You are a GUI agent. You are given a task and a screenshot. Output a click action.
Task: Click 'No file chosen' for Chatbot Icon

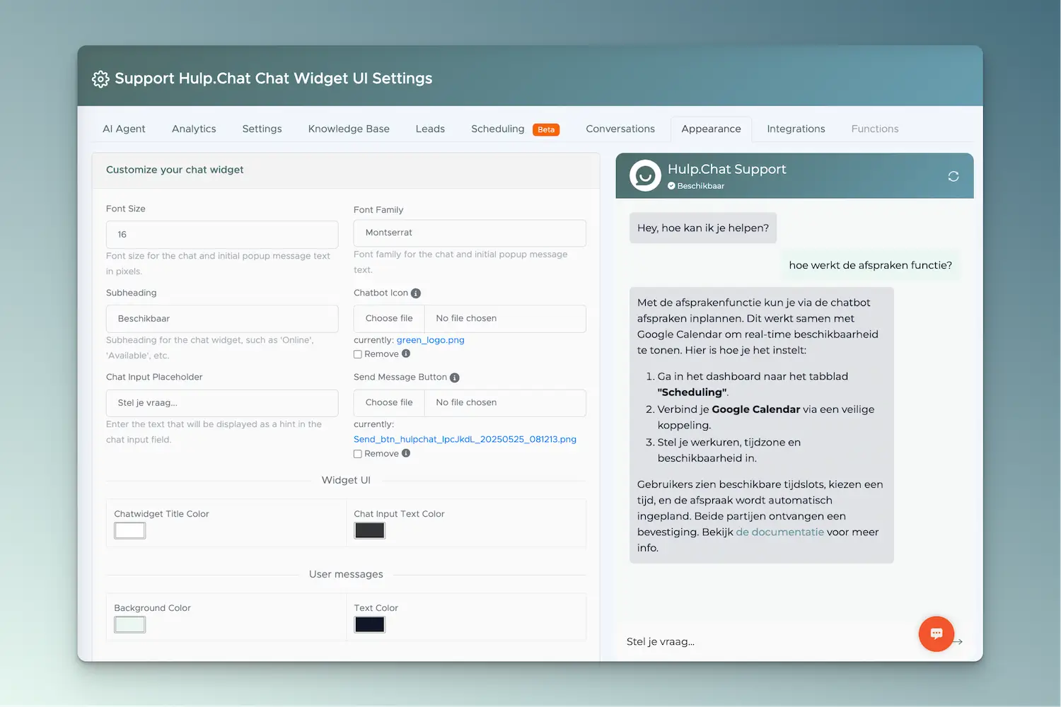click(x=466, y=318)
